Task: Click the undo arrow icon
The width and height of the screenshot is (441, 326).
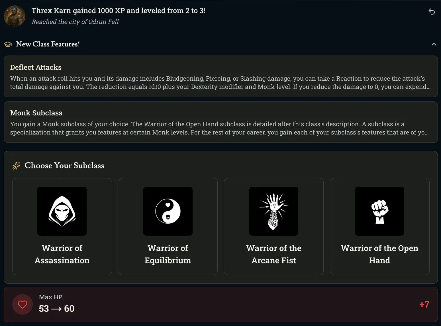Action: click(x=432, y=11)
